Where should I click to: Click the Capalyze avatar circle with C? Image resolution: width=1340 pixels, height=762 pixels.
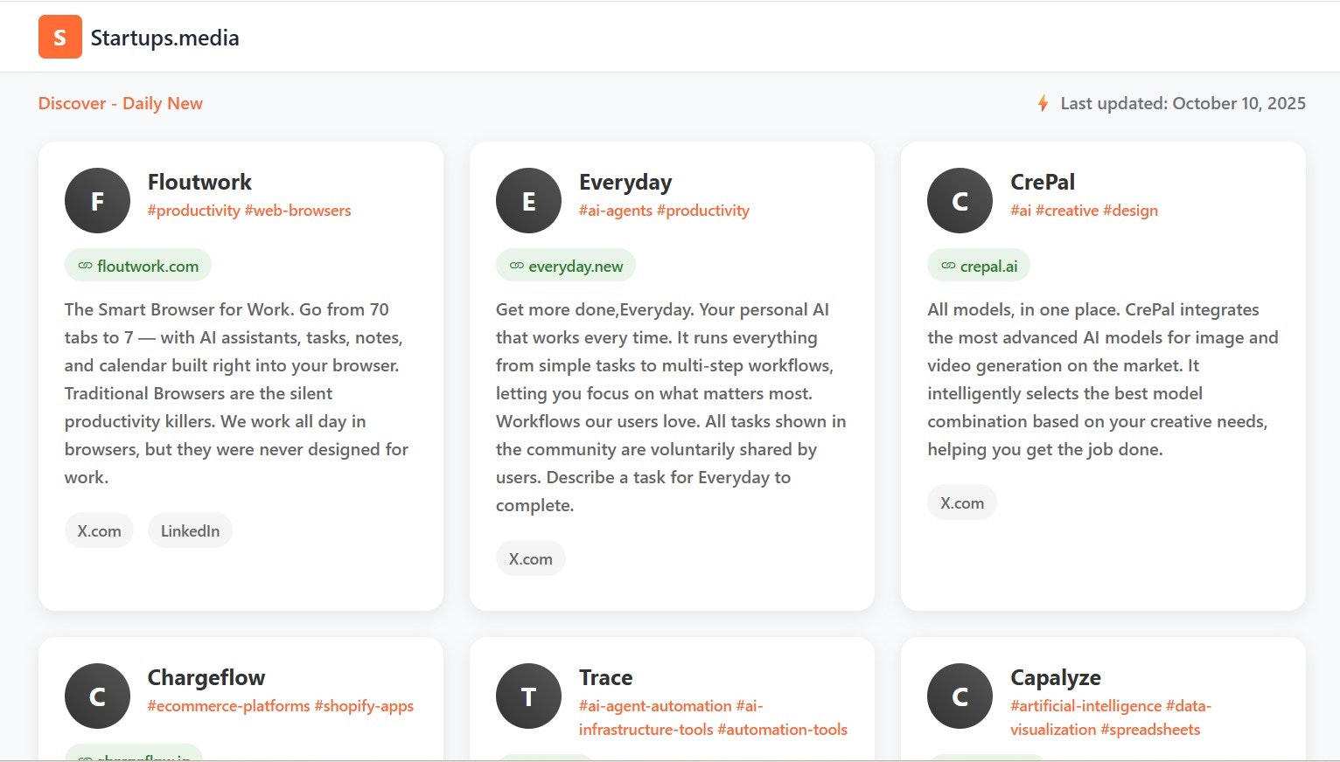960,696
